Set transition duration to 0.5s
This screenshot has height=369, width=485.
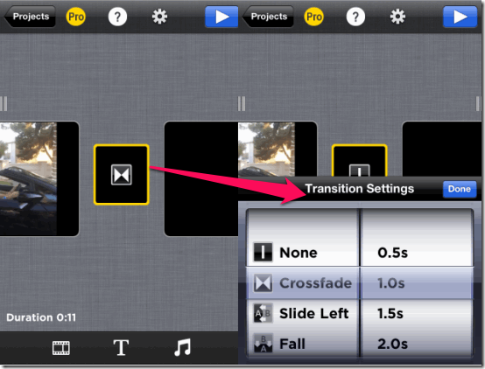tap(393, 253)
